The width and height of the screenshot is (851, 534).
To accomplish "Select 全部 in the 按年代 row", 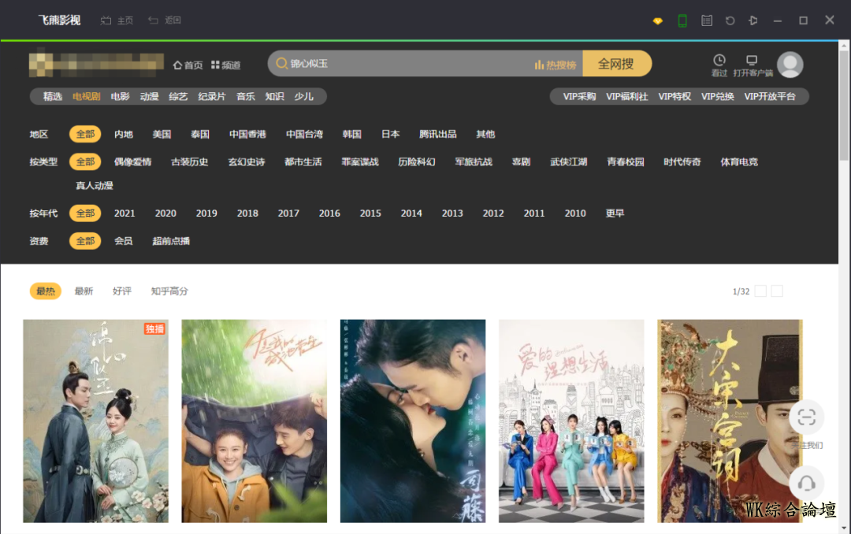I will [85, 213].
